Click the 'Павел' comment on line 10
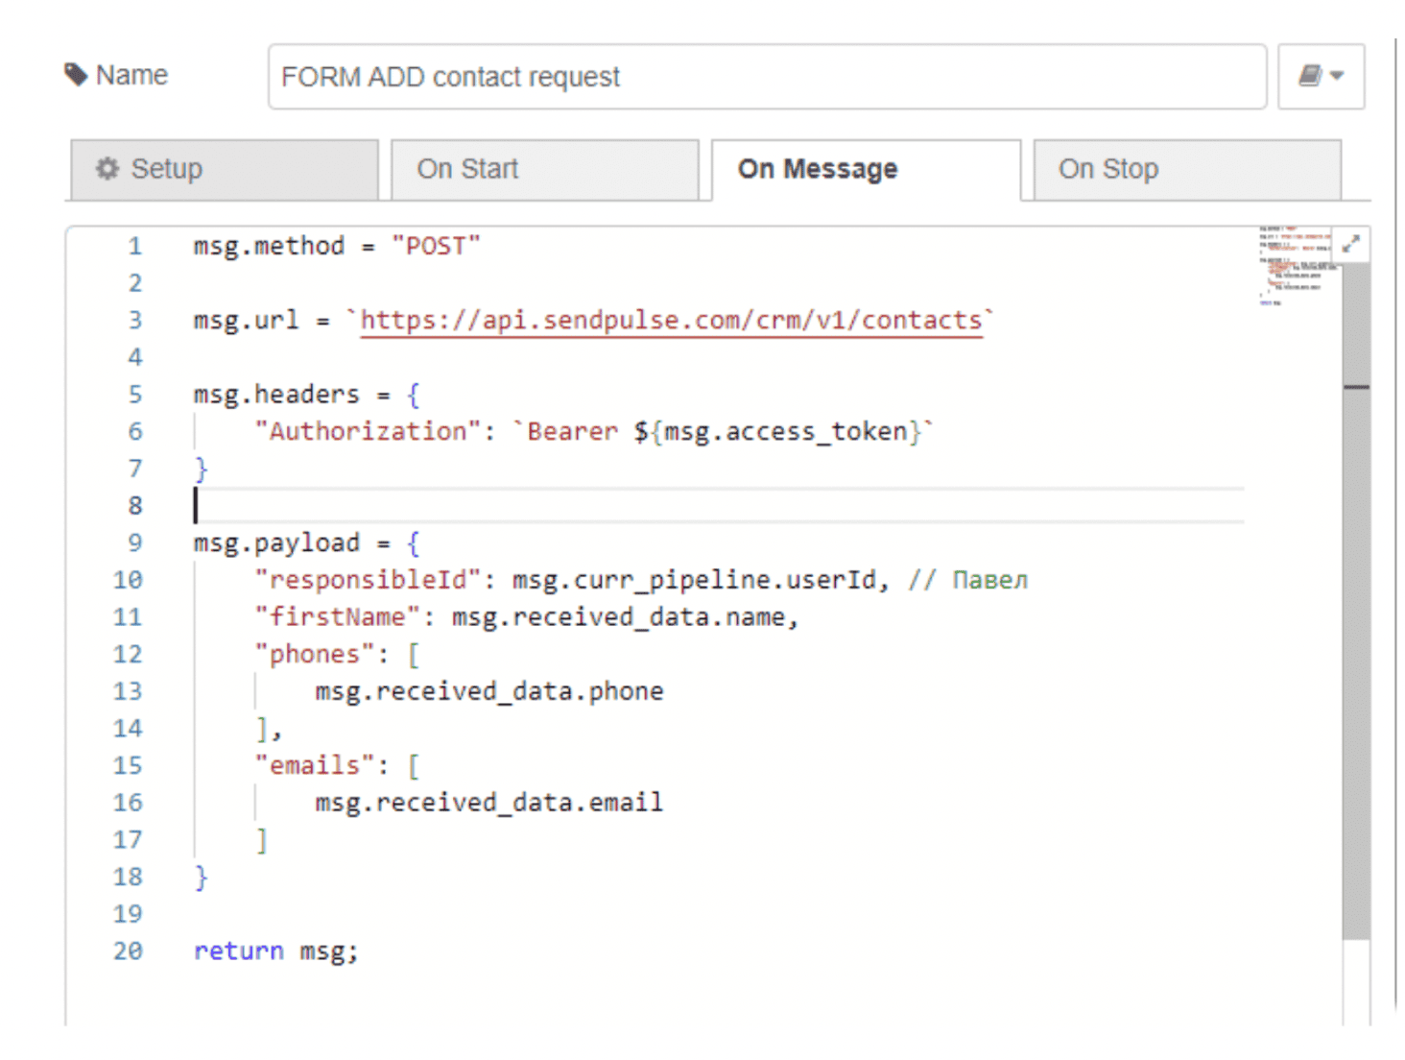Viewport: 1405px width, 1060px height. pyautogui.click(x=988, y=580)
